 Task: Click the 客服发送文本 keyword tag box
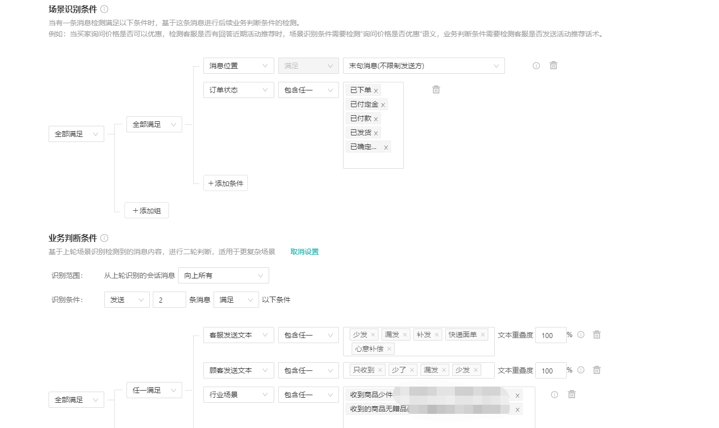(x=418, y=342)
